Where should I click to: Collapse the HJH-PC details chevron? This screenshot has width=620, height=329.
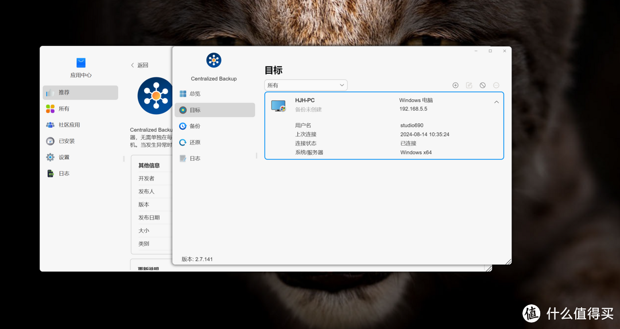[x=496, y=102]
